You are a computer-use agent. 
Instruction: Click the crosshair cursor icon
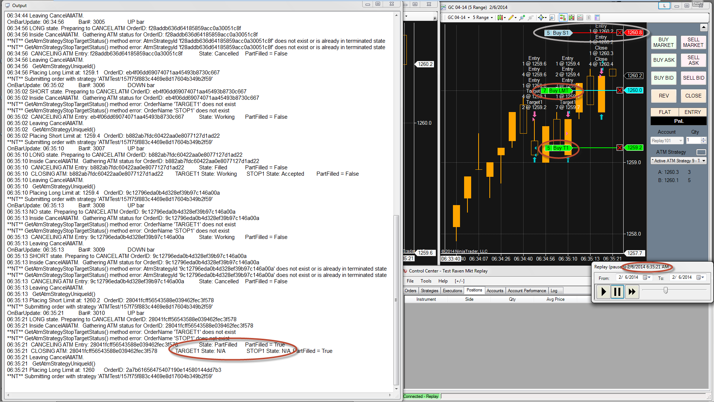tap(541, 17)
